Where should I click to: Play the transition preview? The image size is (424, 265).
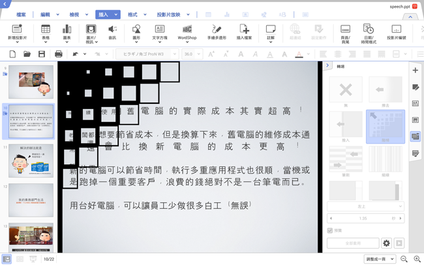tap(399, 243)
